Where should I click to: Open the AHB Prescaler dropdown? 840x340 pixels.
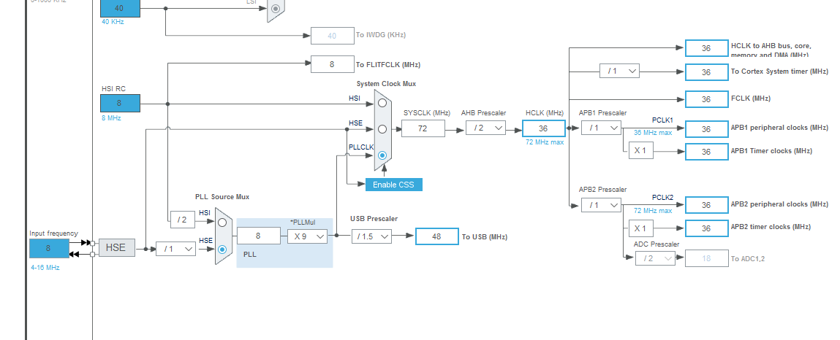[x=486, y=128]
